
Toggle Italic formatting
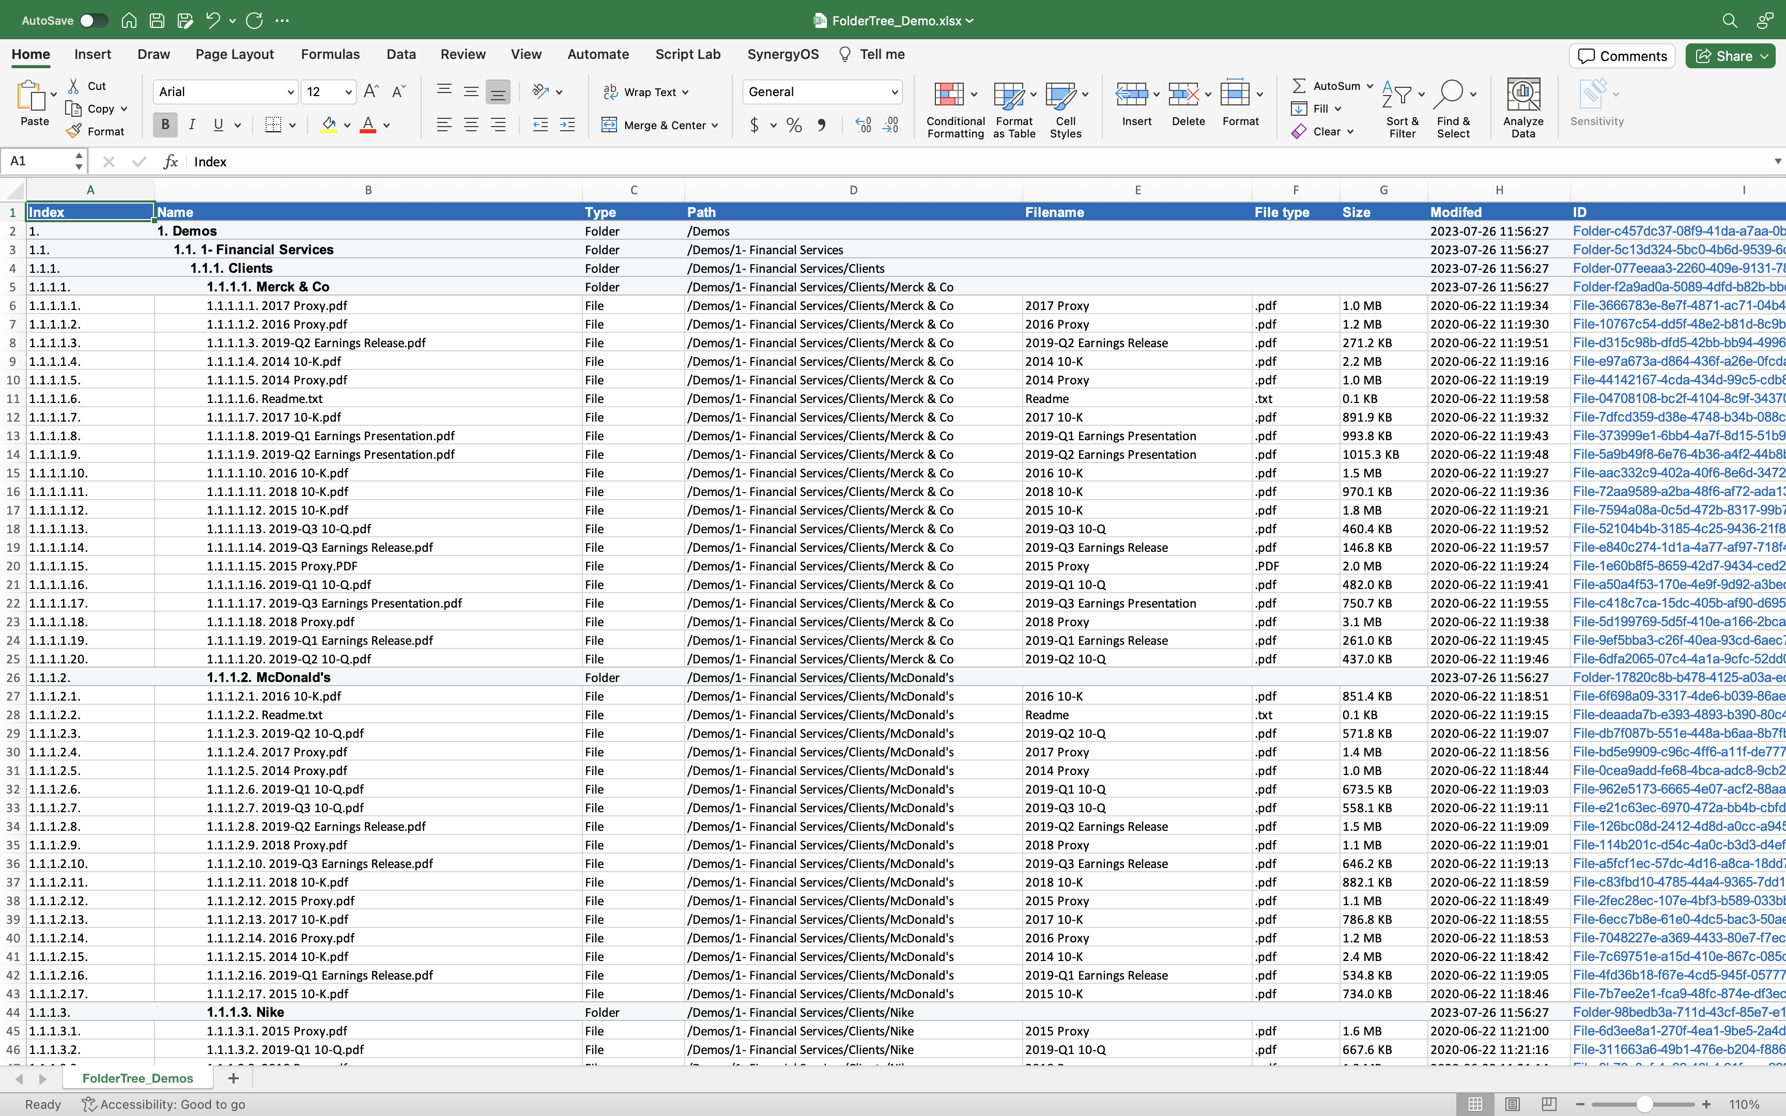(x=192, y=125)
